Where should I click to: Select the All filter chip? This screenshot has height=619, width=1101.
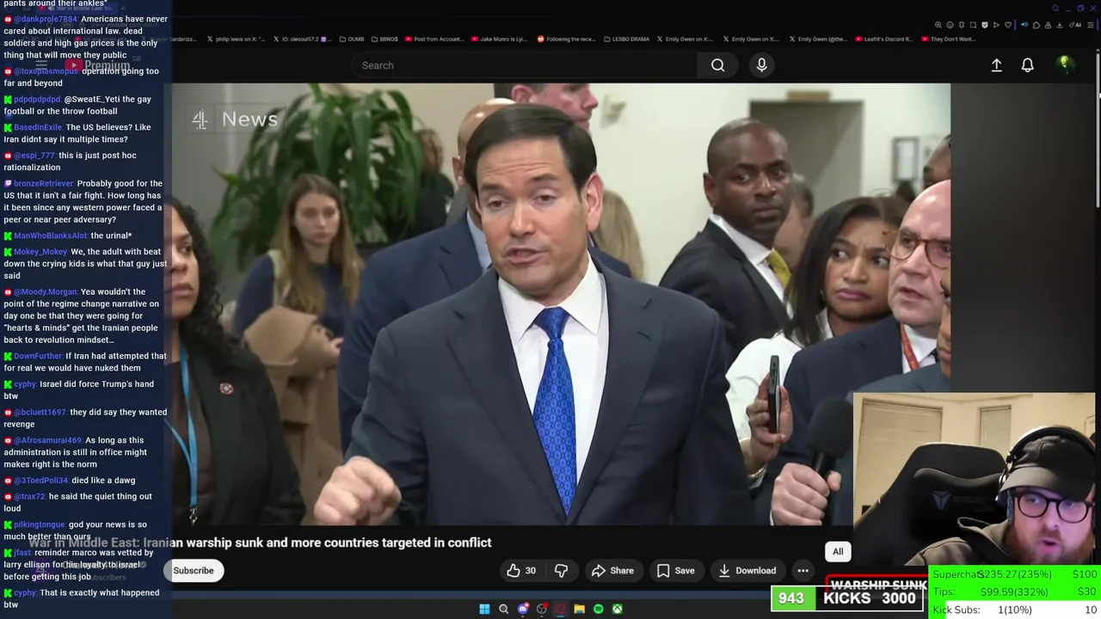[x=838, y=552]
